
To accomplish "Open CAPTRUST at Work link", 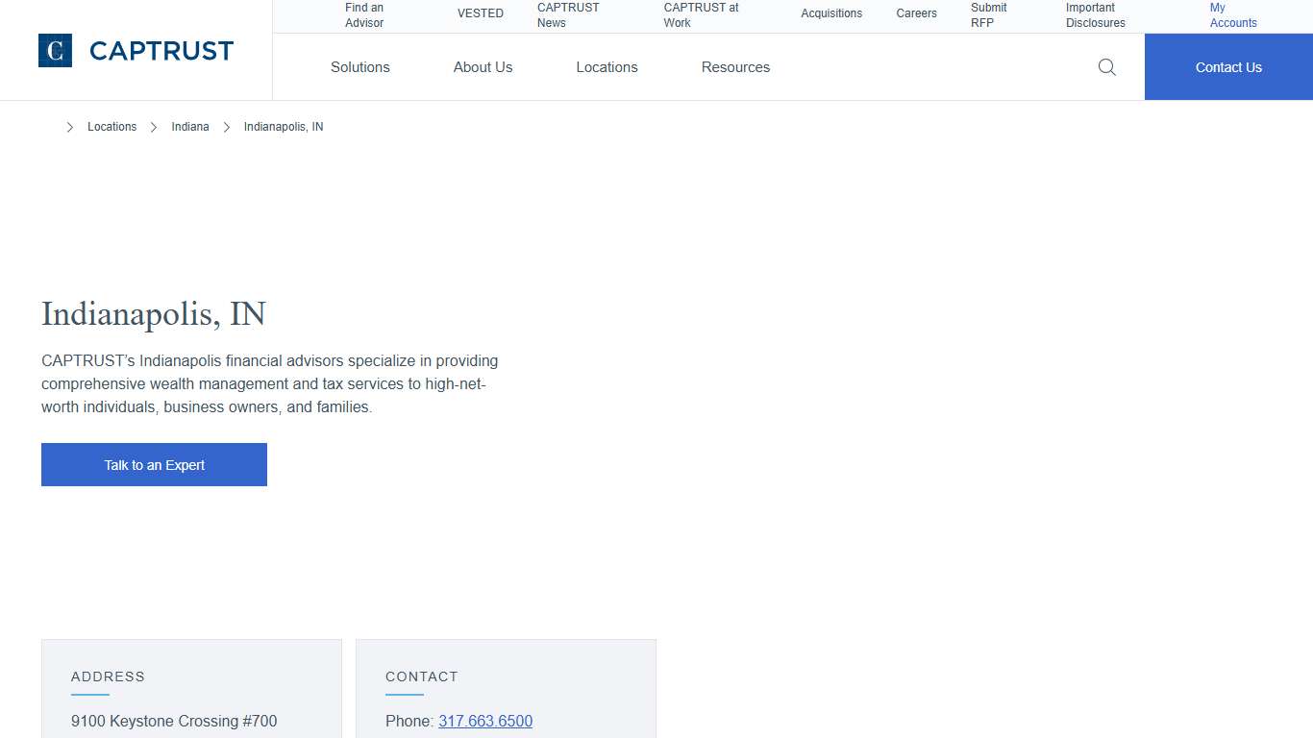I will tap(701, 15).
